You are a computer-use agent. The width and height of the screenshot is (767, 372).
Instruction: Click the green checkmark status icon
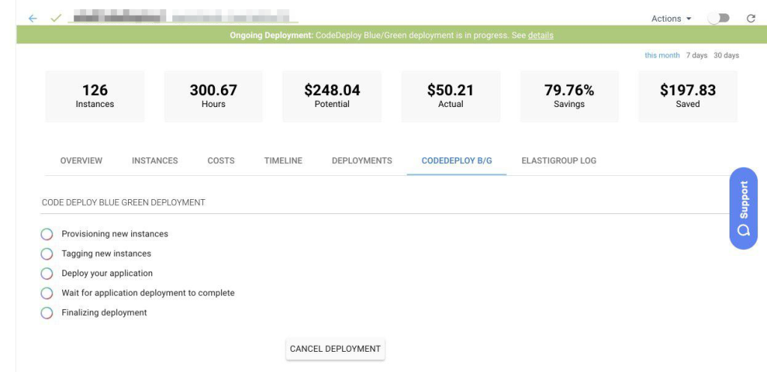[55, 18]
